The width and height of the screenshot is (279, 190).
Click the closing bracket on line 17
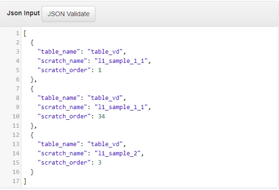25,181
